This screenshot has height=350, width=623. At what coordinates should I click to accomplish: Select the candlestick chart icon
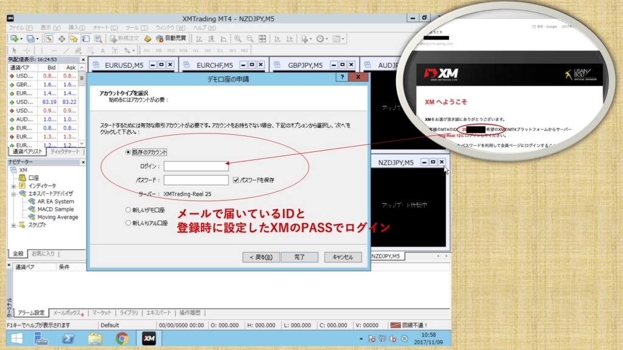coord(211,38)
